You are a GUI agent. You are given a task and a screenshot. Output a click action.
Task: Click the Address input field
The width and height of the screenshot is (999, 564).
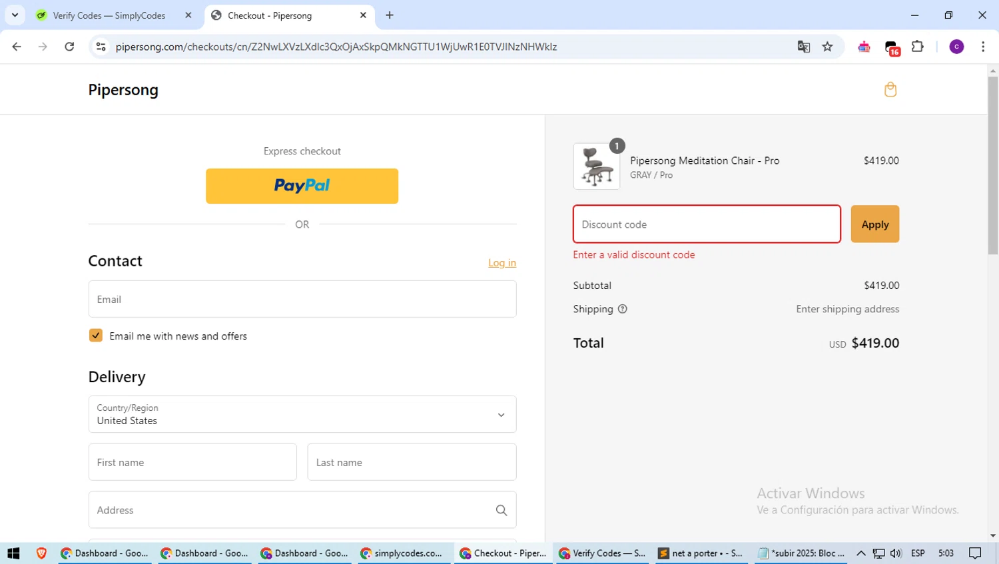pos(302,510)
